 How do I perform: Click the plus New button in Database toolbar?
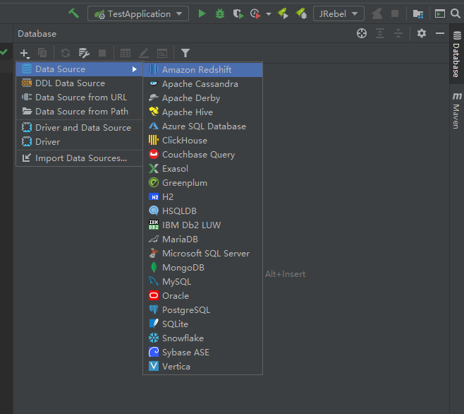pos(25,54)
